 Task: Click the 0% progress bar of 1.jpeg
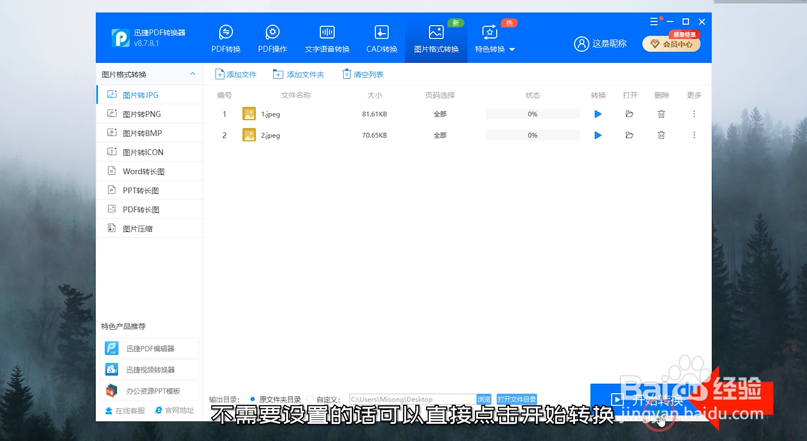pos(533,114)
